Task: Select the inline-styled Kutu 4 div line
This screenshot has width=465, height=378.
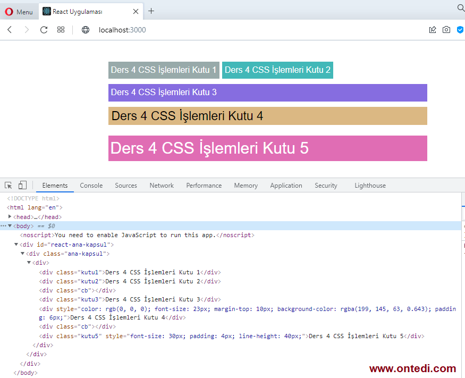Action: click(x=247, y=313)
